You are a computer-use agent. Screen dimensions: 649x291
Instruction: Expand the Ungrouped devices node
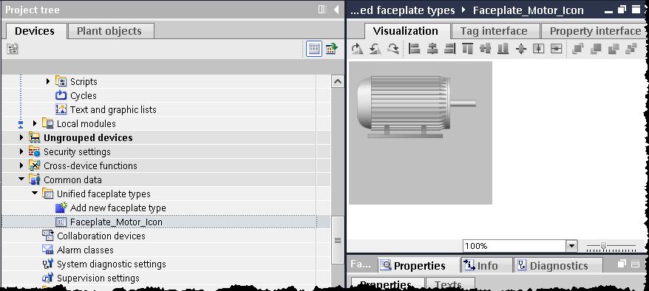pyautogui.click(x=21, y=137)
